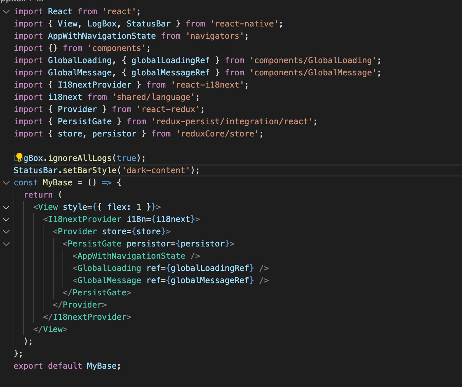Collapse the MyBase arrow function
The height and width of the screenshot is (387, 462).
[x=6, y=183]
